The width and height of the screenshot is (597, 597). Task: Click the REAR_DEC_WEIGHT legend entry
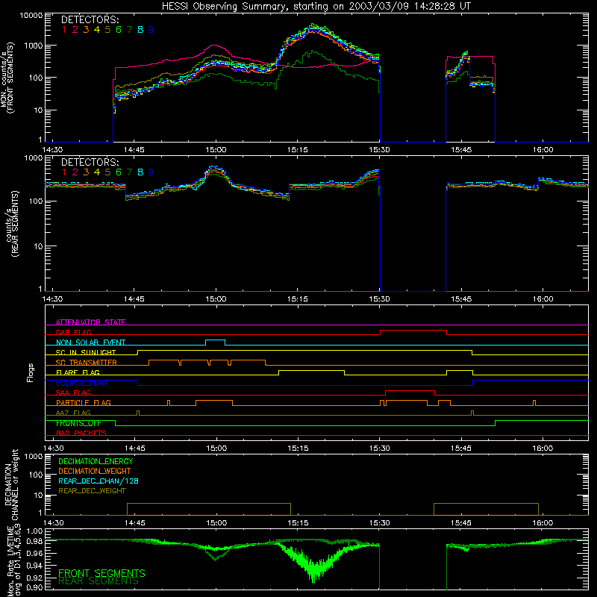(x=92, y=491)
